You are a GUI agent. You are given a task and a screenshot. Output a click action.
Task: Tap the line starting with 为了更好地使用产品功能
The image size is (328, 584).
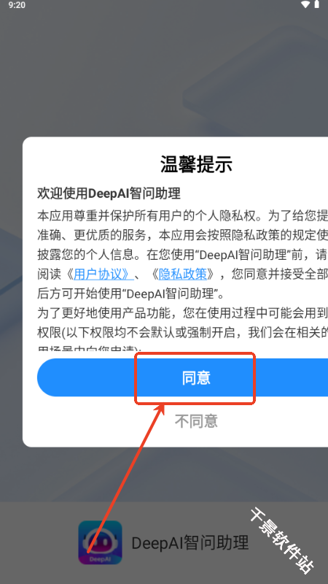[x=182, y=313]
